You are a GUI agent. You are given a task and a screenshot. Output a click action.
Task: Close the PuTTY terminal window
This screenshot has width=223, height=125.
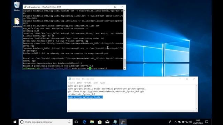(x=122, y=7)
